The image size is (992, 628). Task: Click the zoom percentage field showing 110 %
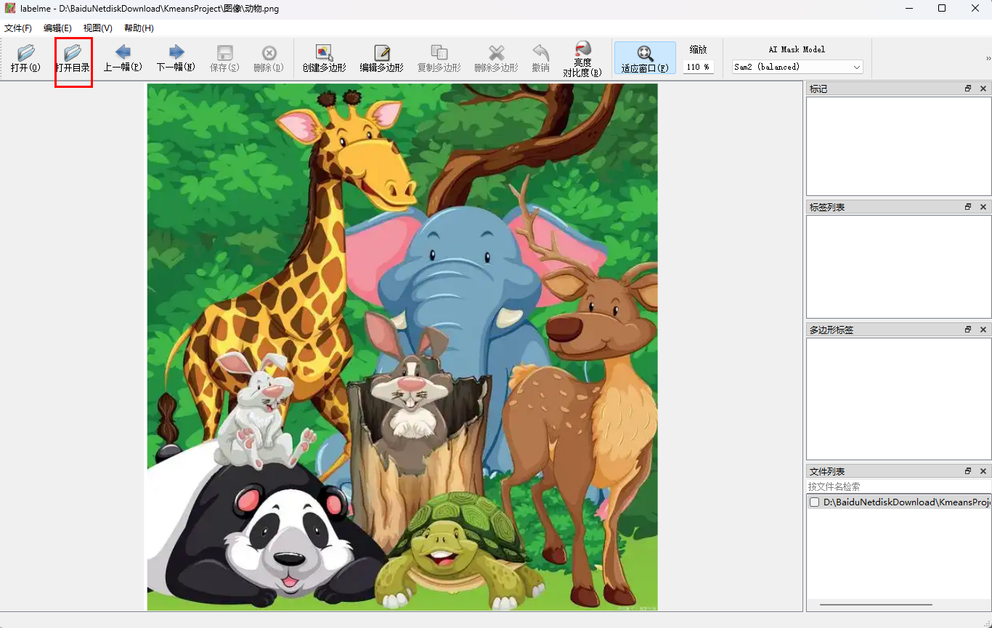[698, 67]
